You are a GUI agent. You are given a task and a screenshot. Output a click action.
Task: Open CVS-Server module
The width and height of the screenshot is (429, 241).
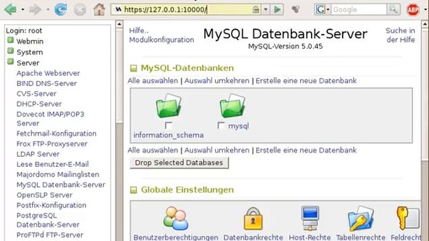pos(36,94)
